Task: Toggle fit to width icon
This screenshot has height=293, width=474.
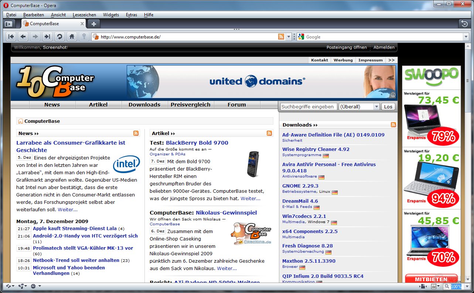Action: click(423, 286)
